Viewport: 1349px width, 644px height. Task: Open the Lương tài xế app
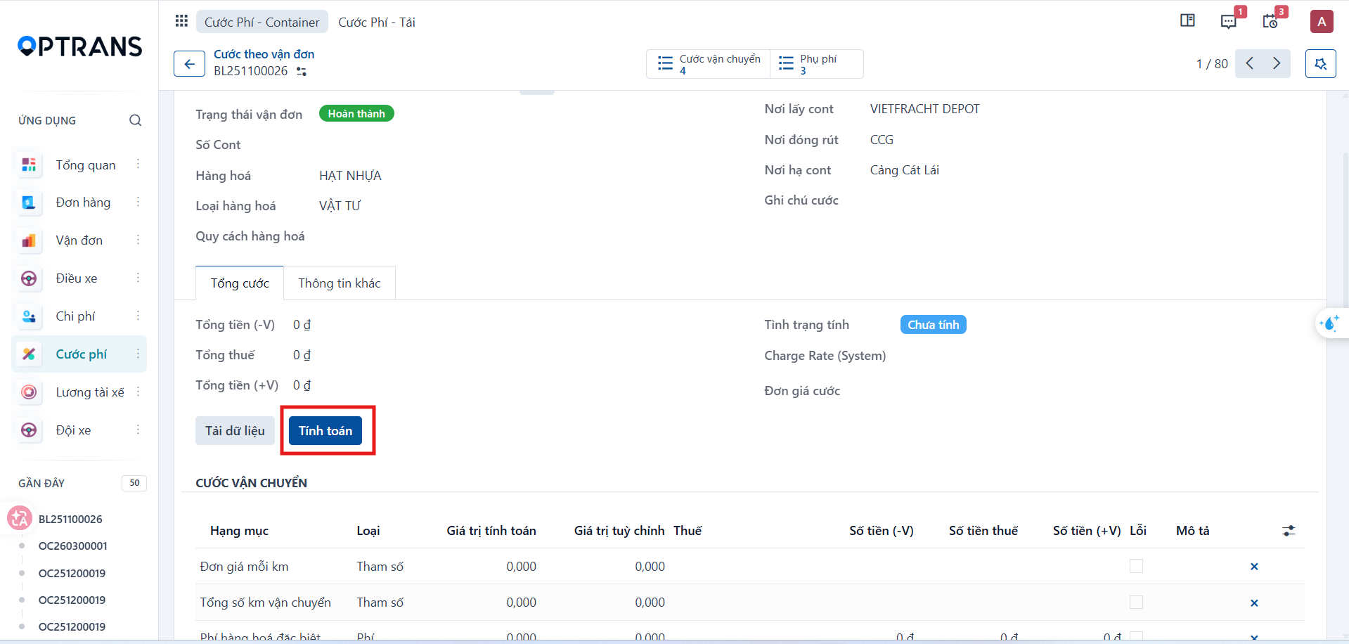90,392
